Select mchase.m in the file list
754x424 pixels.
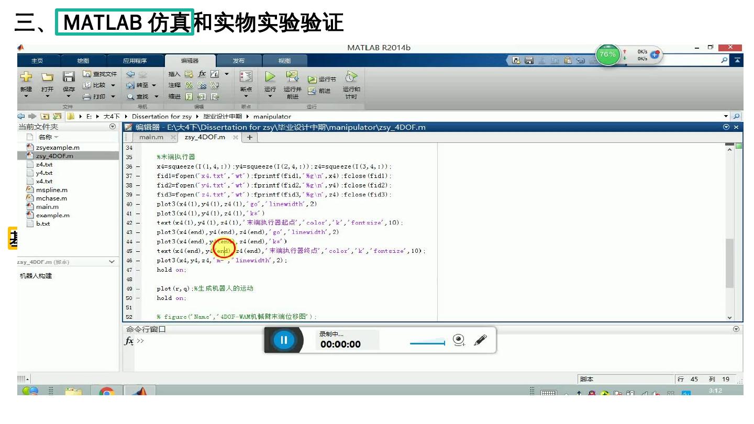51,198
